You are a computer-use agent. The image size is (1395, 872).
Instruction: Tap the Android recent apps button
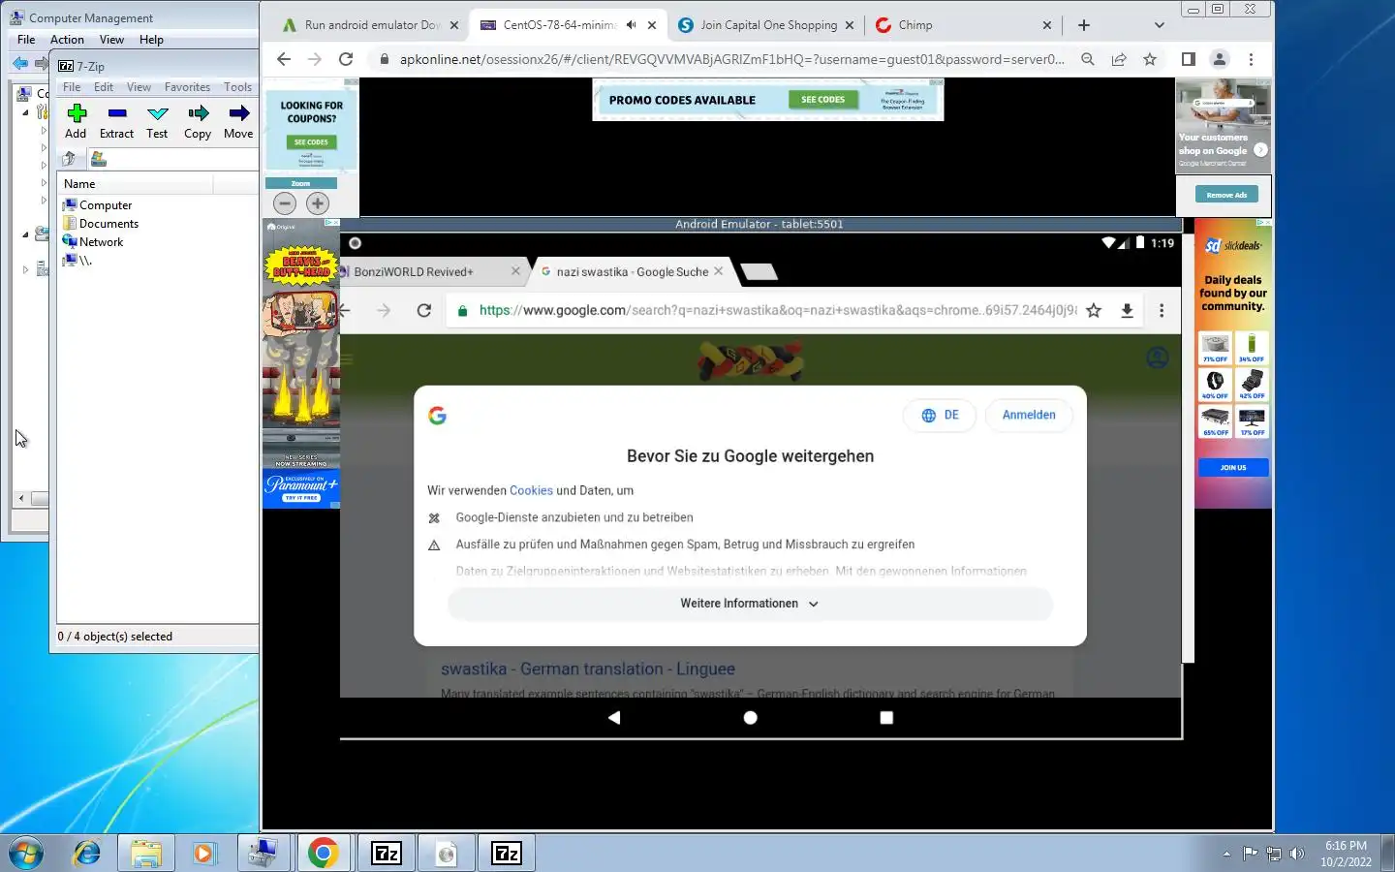886,718
